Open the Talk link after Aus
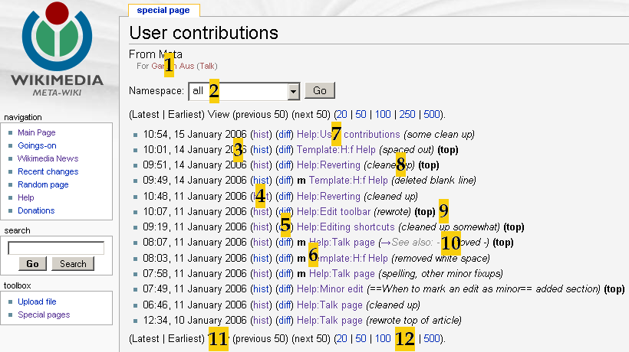Image resolution: width=629 pixels, height=352 pixels. (x=207, y=66)
